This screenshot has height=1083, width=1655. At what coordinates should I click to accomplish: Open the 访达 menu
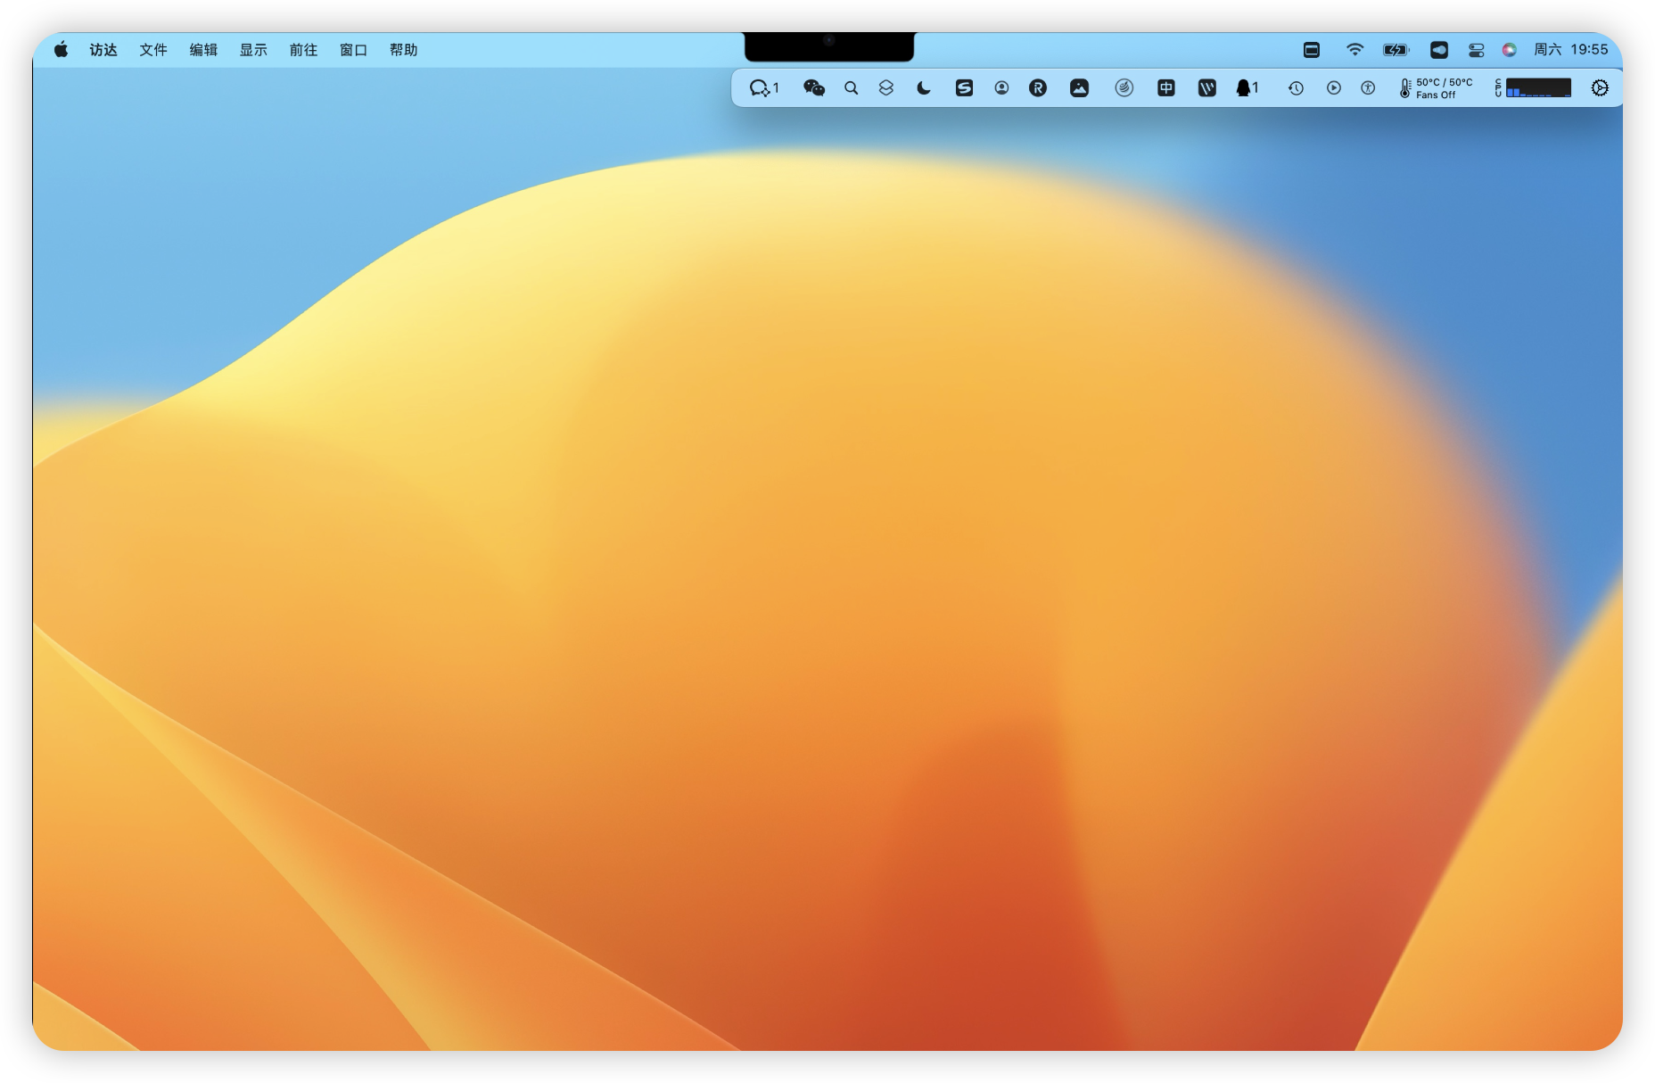click(103, 50)
